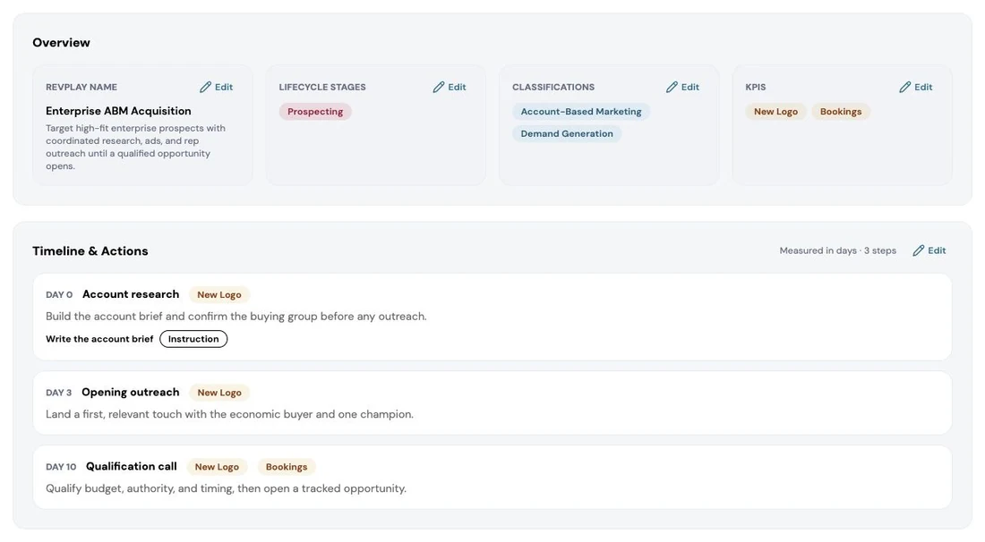Click the KPIS card label
This screenshot has height=542, width=985.
pos(756,87)
